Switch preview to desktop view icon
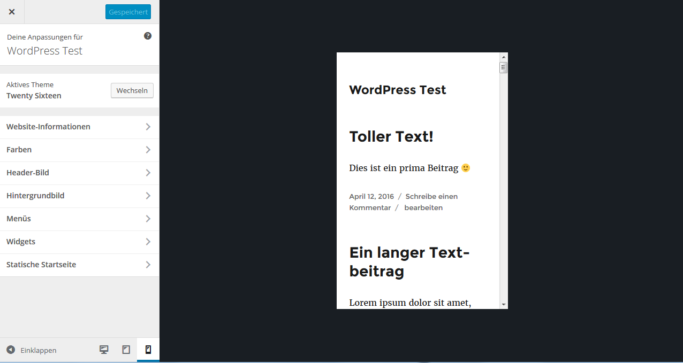Image resolution: width=683 pixels, height=363 pixels. point(104,350)
